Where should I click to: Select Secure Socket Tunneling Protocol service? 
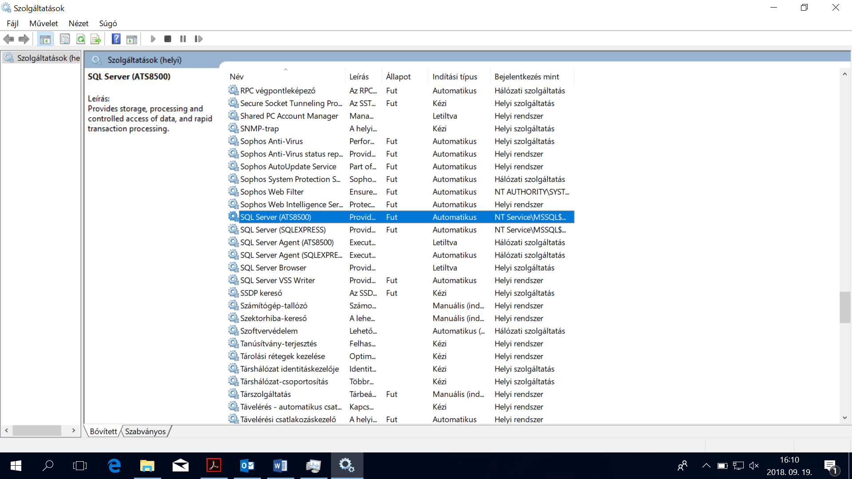point(401,103)
